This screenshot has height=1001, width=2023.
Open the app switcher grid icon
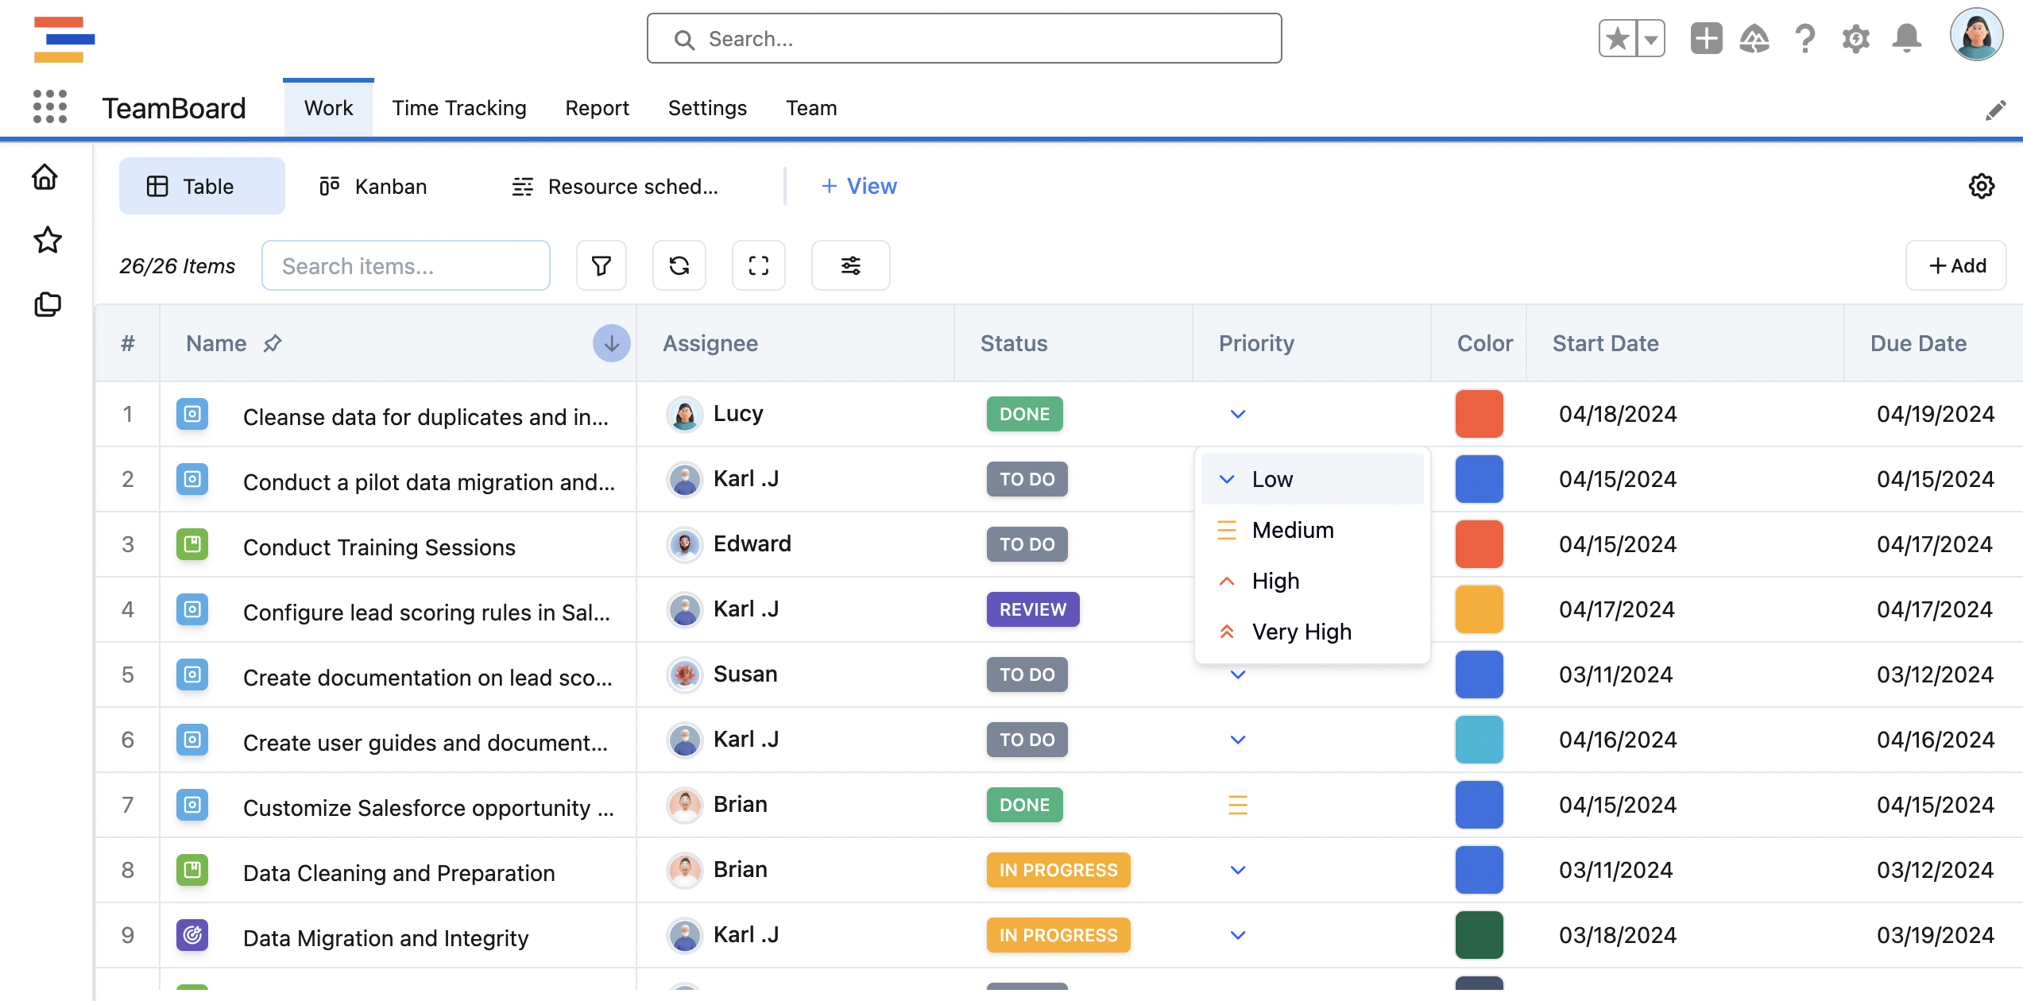point(49,106)
